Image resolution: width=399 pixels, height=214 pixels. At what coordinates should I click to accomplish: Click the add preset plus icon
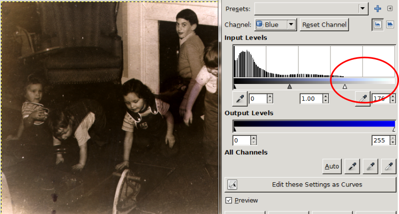pos(378,9)
